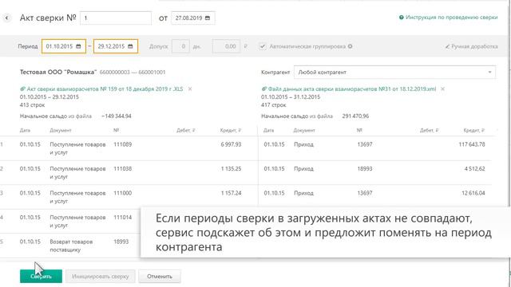The height and width of the screenshot is (287, 511).
Task: Open the xml data file №31 link
Action: pos(352,88)
